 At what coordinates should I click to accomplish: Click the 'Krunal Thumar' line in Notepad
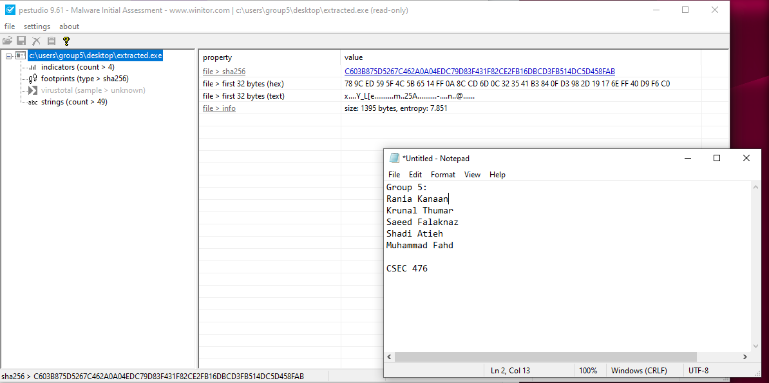coord(420,211)
